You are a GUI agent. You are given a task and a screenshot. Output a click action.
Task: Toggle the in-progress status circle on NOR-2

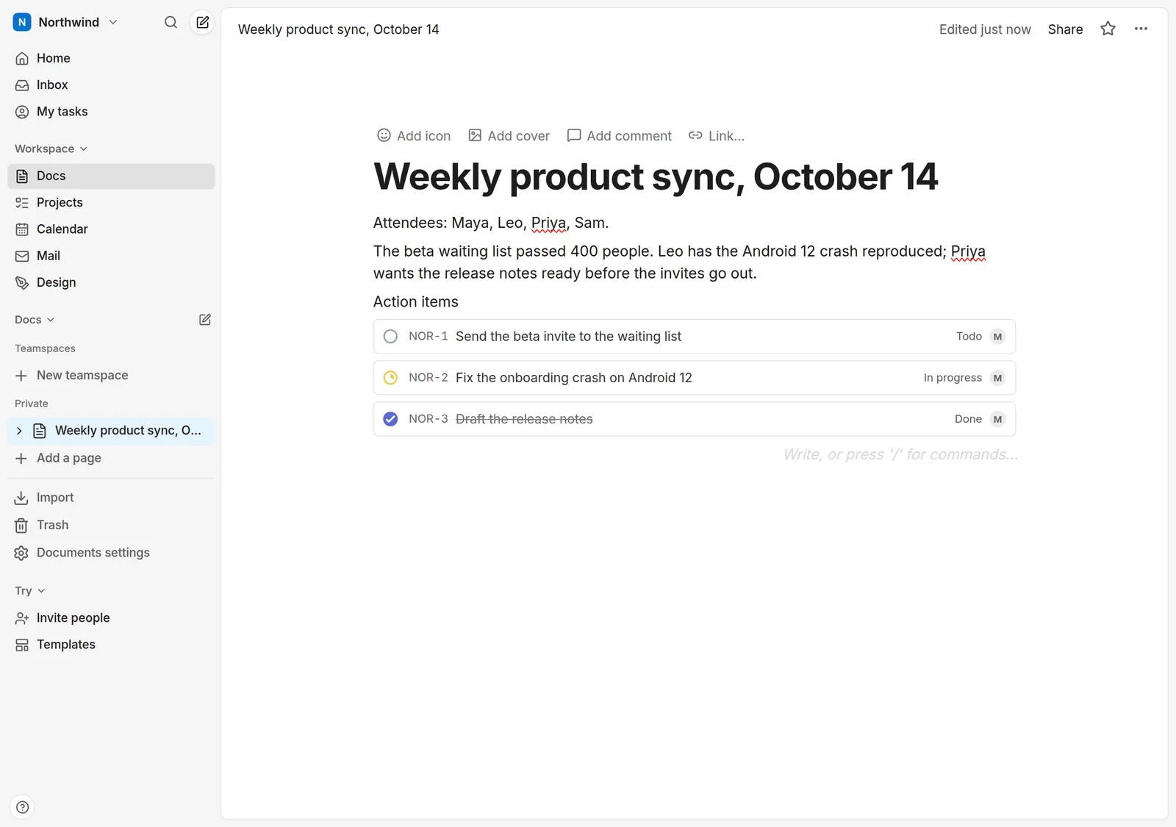(x=390, y=378)
